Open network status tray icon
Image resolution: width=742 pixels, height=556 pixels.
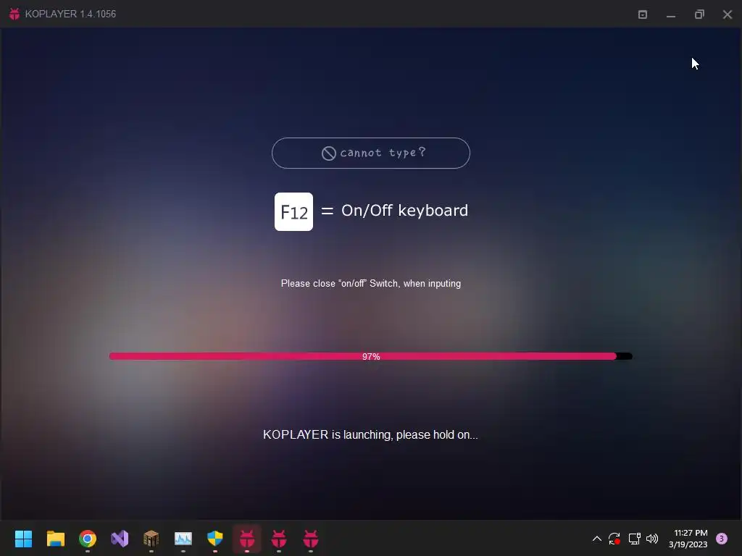[x=634, y=539]
